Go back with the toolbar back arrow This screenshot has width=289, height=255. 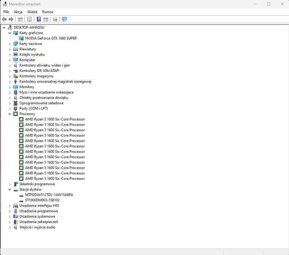4,19
